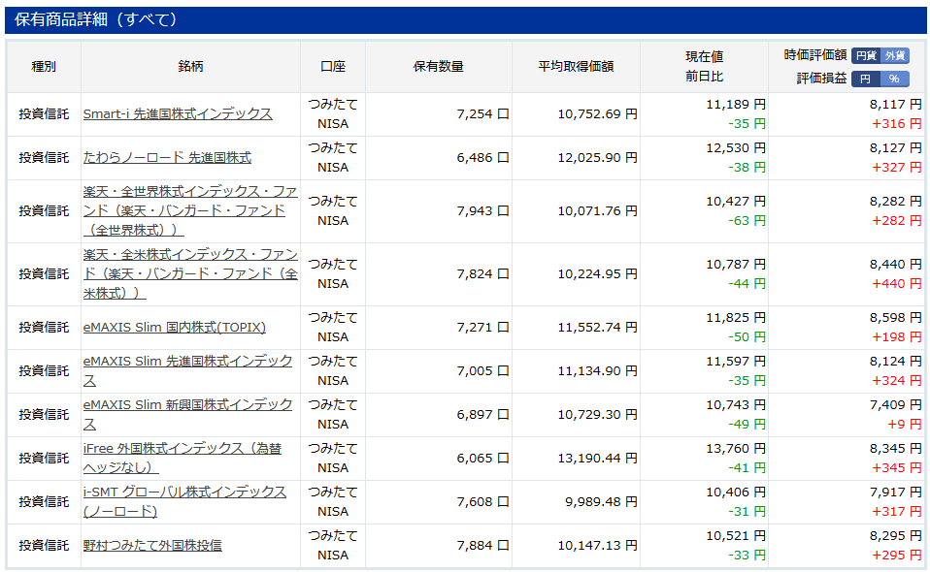Select profit value +440 円

click(x=897, y=284)
